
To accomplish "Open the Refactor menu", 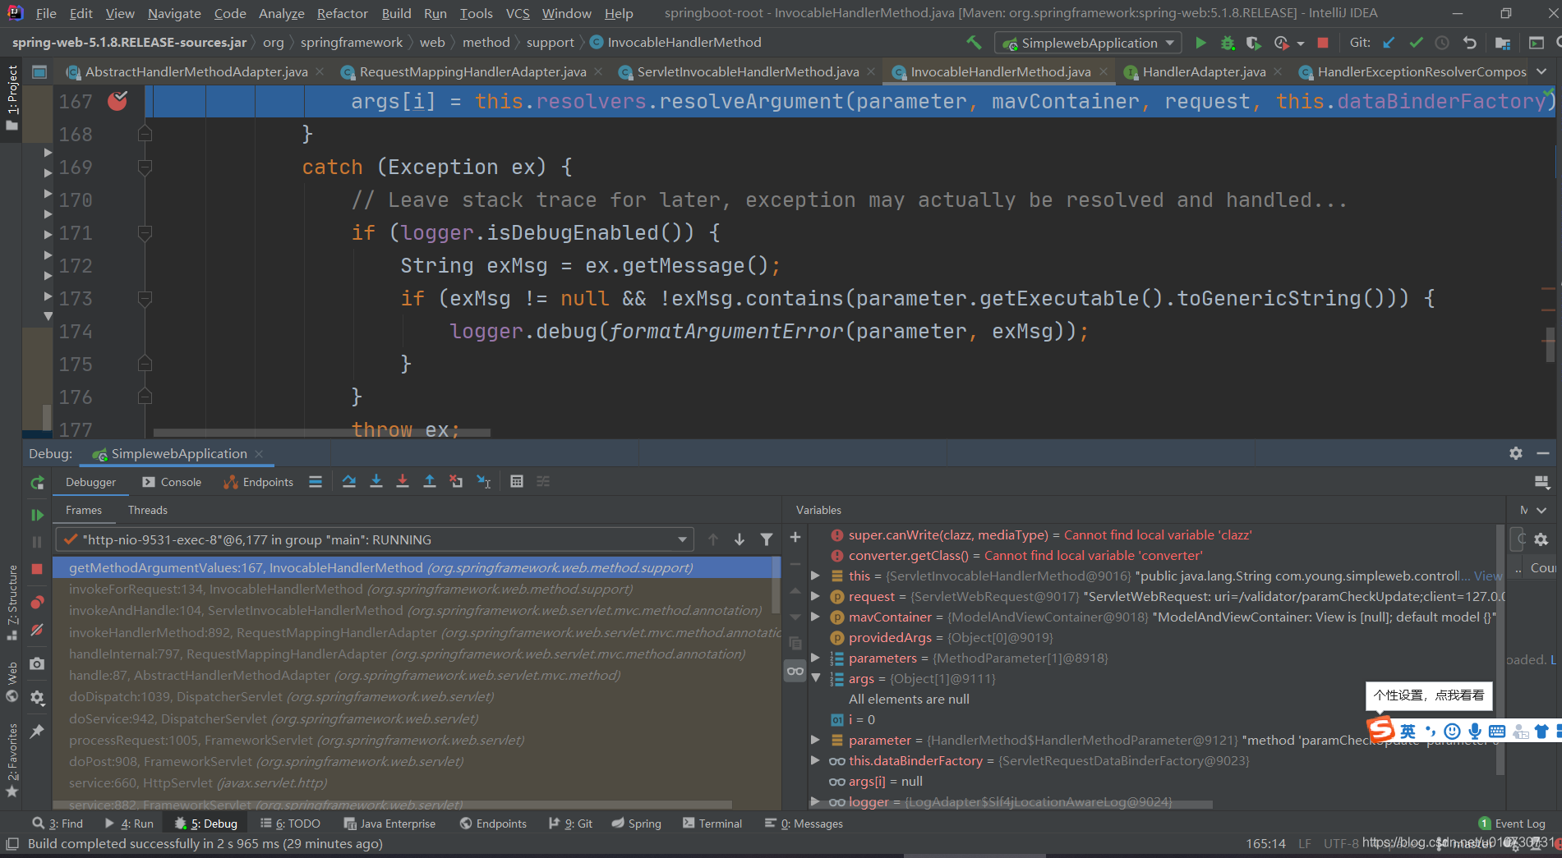I will click(x=342, y=13).
